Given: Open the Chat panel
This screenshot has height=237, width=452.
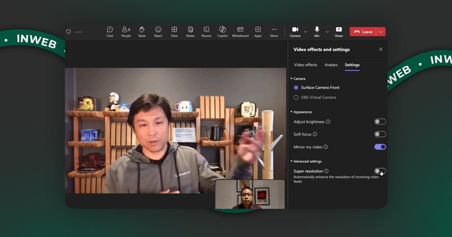Looking at the screenshot, I should click(x=110, y=32).
